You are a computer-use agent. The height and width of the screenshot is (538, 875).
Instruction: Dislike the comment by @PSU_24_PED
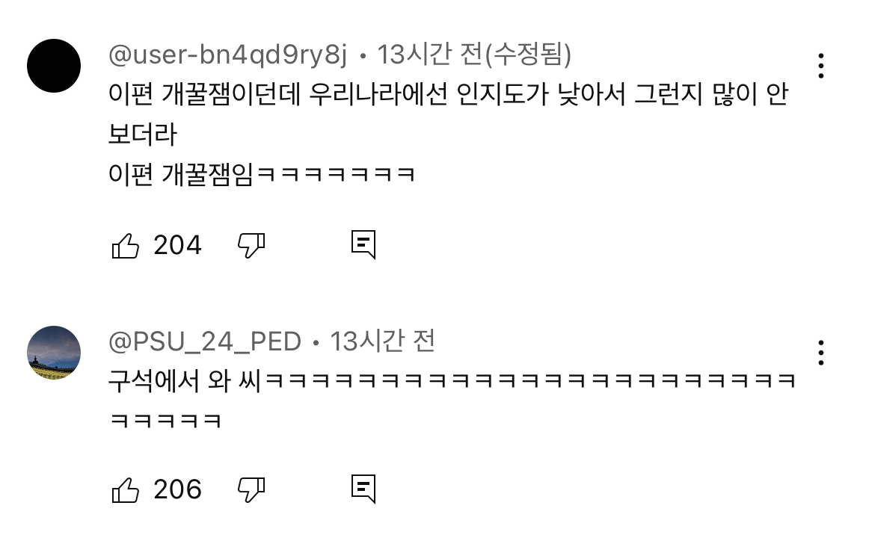click(x=252, y=489)
